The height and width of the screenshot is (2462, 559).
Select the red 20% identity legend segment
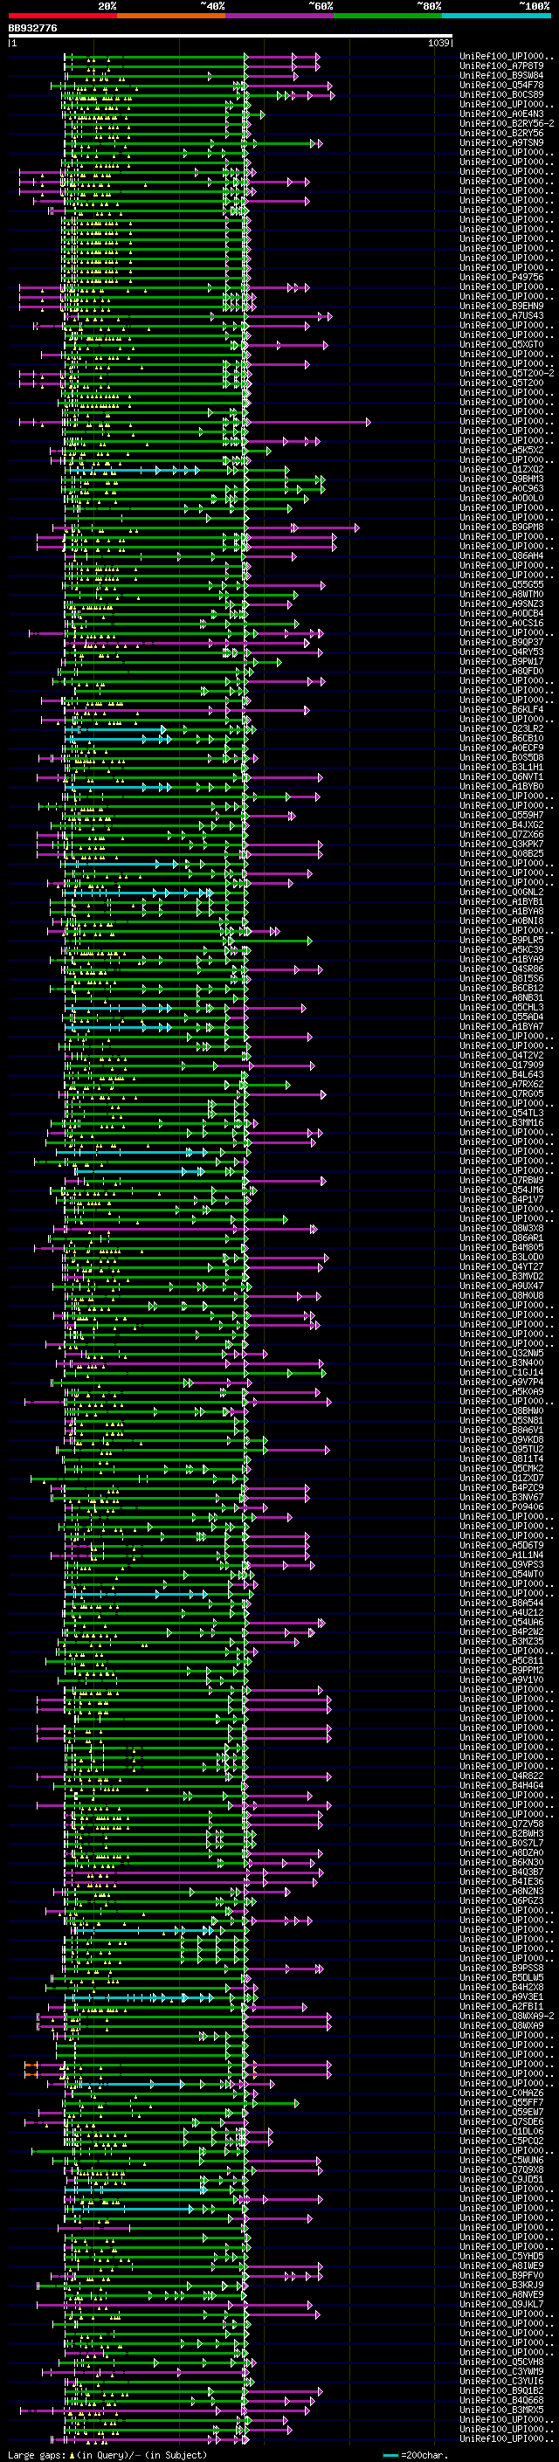[x=62, y=16]
